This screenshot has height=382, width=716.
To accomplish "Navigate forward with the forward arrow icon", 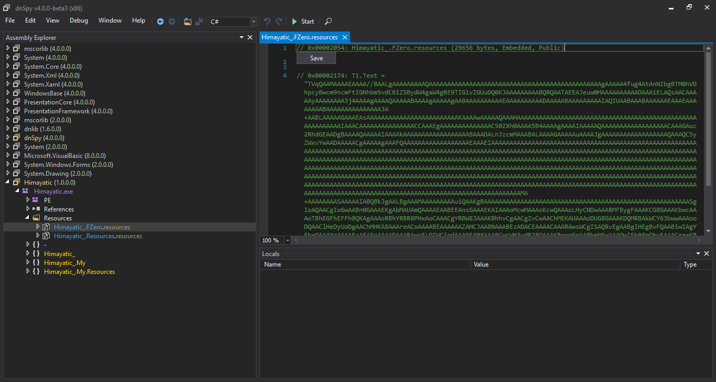I will [171, 22].
